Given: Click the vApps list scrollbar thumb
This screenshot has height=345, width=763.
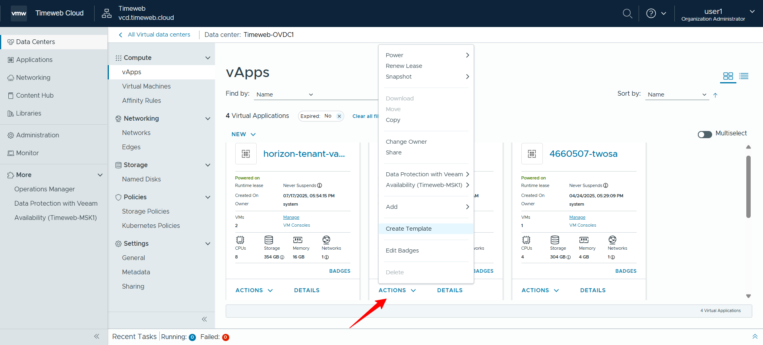Looking at the screenshot, I should pyautogui.click(x=748, y=187).
